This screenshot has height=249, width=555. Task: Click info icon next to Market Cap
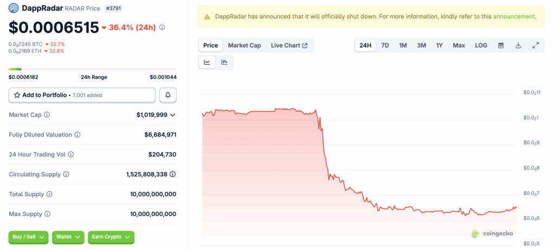(x=47, y=115)
